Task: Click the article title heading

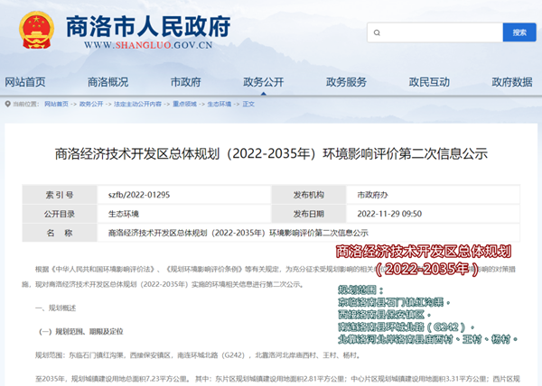Action: coord(270,154)
